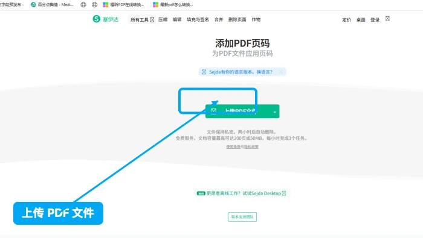Go to the 定价 pricing page
Screen dimensions: 423x238
[x=347, y=20]
